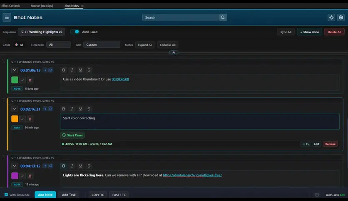Strikethrough icon in the 00:01:06:13 note

pyautogui.click(x=89, y=70)
